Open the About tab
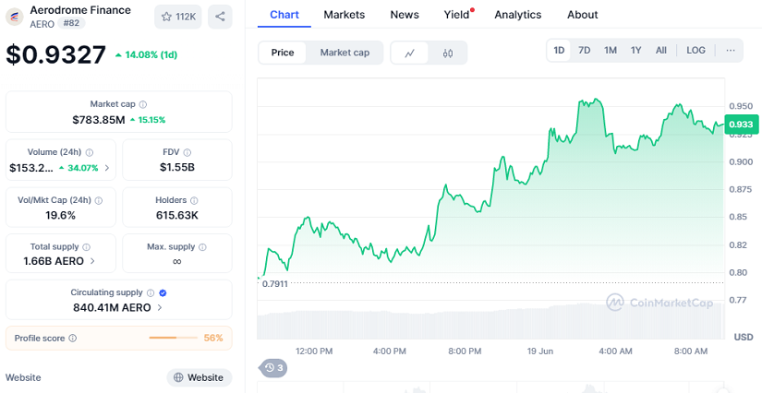762x393 pixels. (x=583, y=15)
